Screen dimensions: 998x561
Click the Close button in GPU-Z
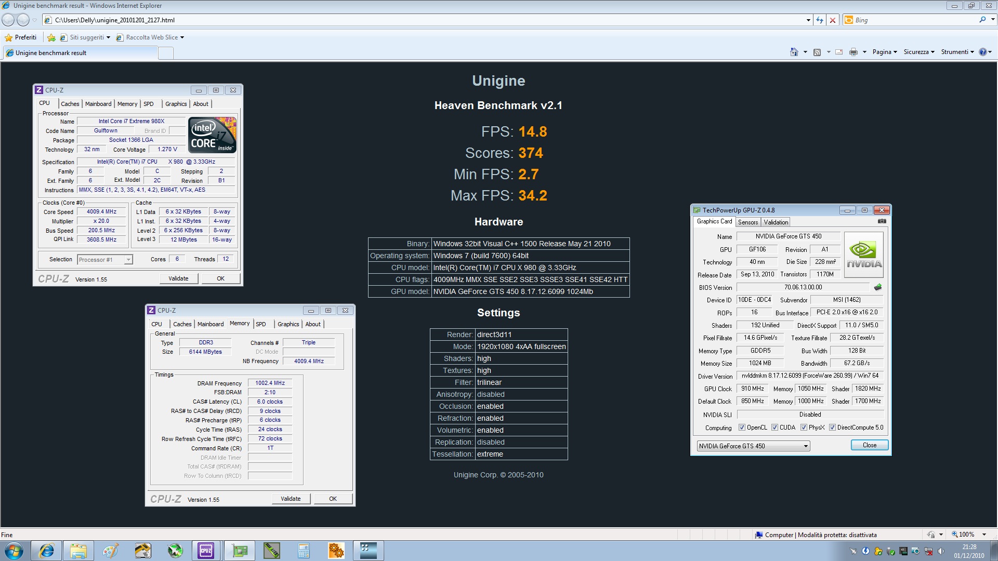pos(869,445)
